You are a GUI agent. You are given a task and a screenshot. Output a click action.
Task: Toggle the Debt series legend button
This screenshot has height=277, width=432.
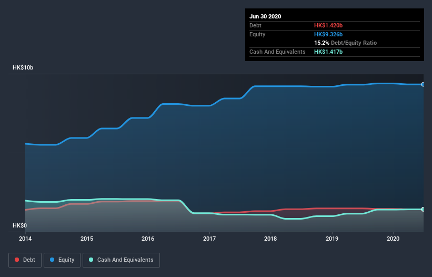25,260
